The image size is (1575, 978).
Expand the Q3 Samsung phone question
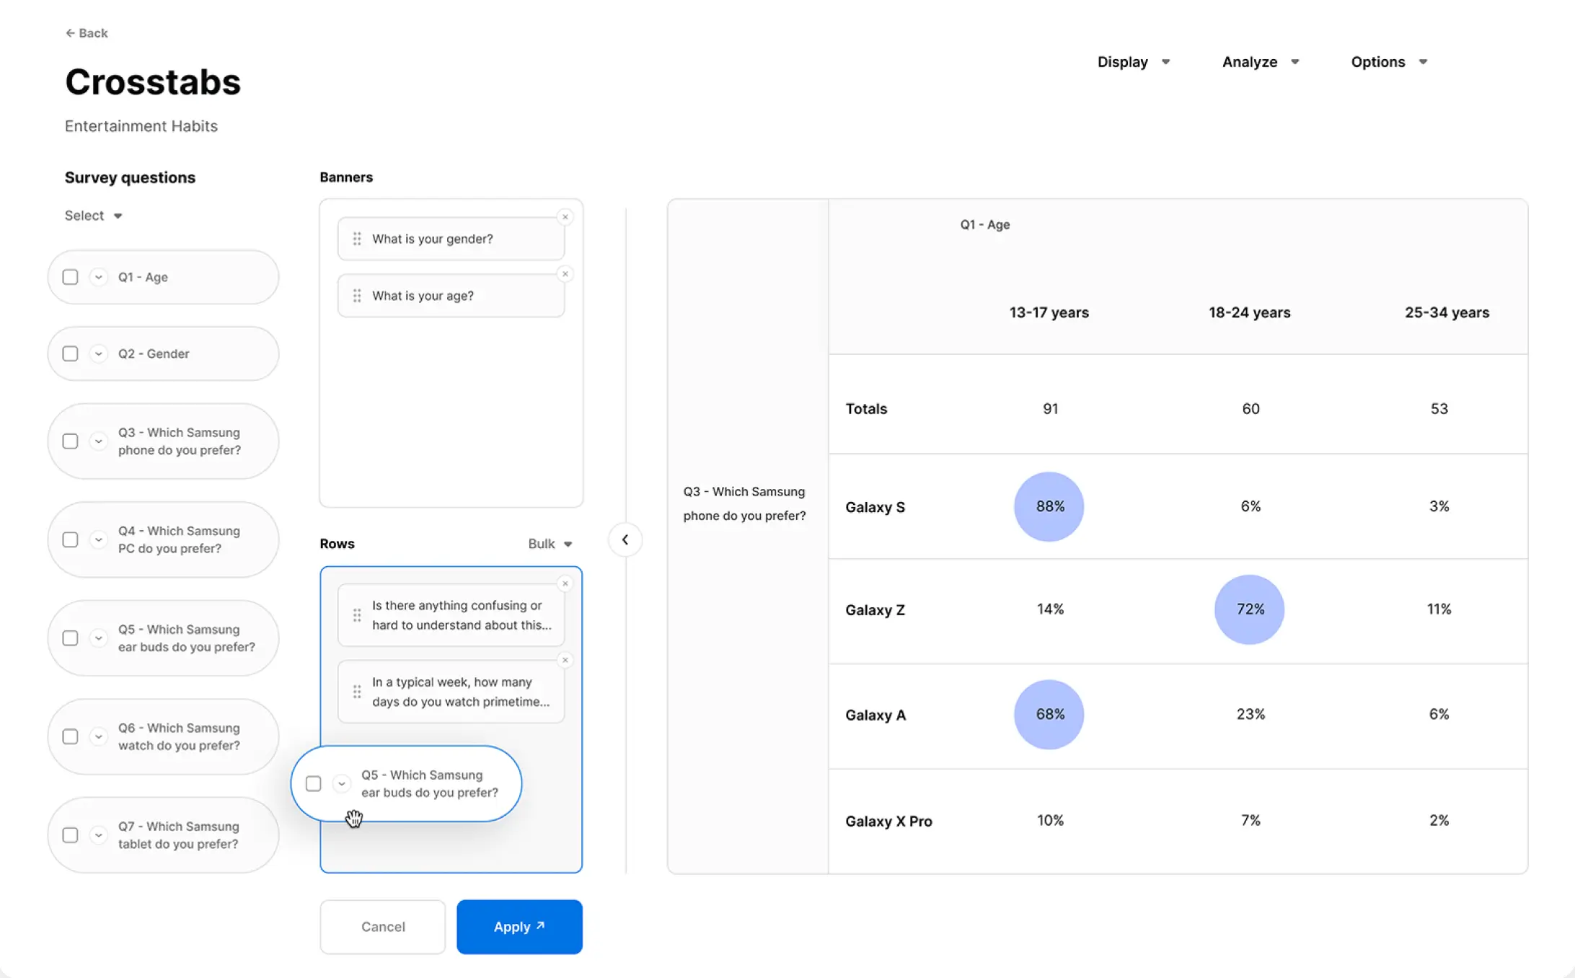99,441
